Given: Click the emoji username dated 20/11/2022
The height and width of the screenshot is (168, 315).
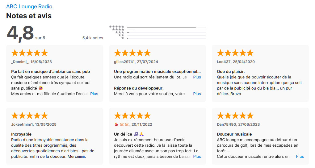Looking at the screenshot, I should pos(122,124).
